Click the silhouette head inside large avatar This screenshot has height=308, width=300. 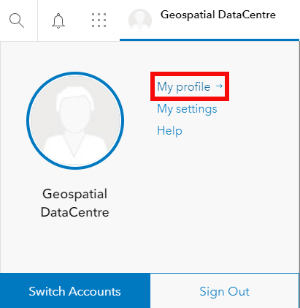pyautogui.click(x=74, y=110)
